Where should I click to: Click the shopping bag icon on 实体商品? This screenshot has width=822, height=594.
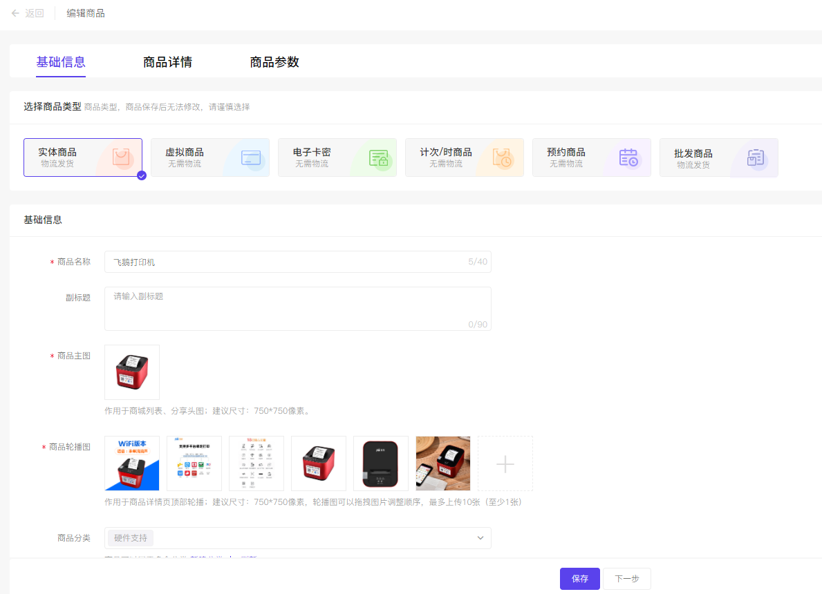click(x=121, y=157)
